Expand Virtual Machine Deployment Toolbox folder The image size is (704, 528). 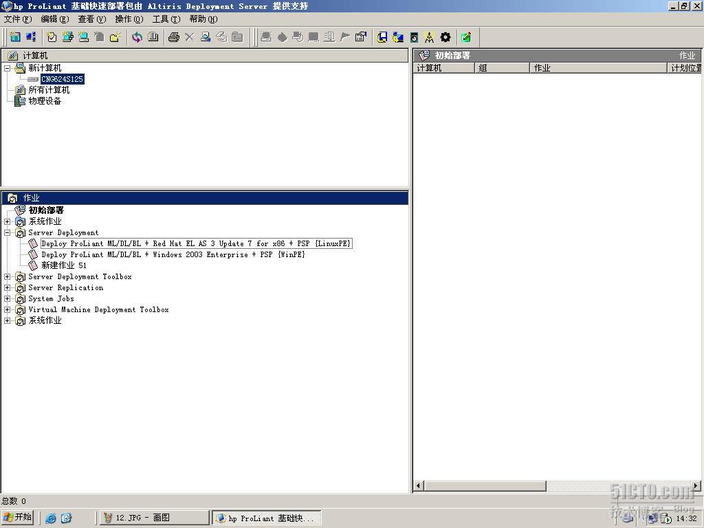pyautogui.click(x=7, y=309)
